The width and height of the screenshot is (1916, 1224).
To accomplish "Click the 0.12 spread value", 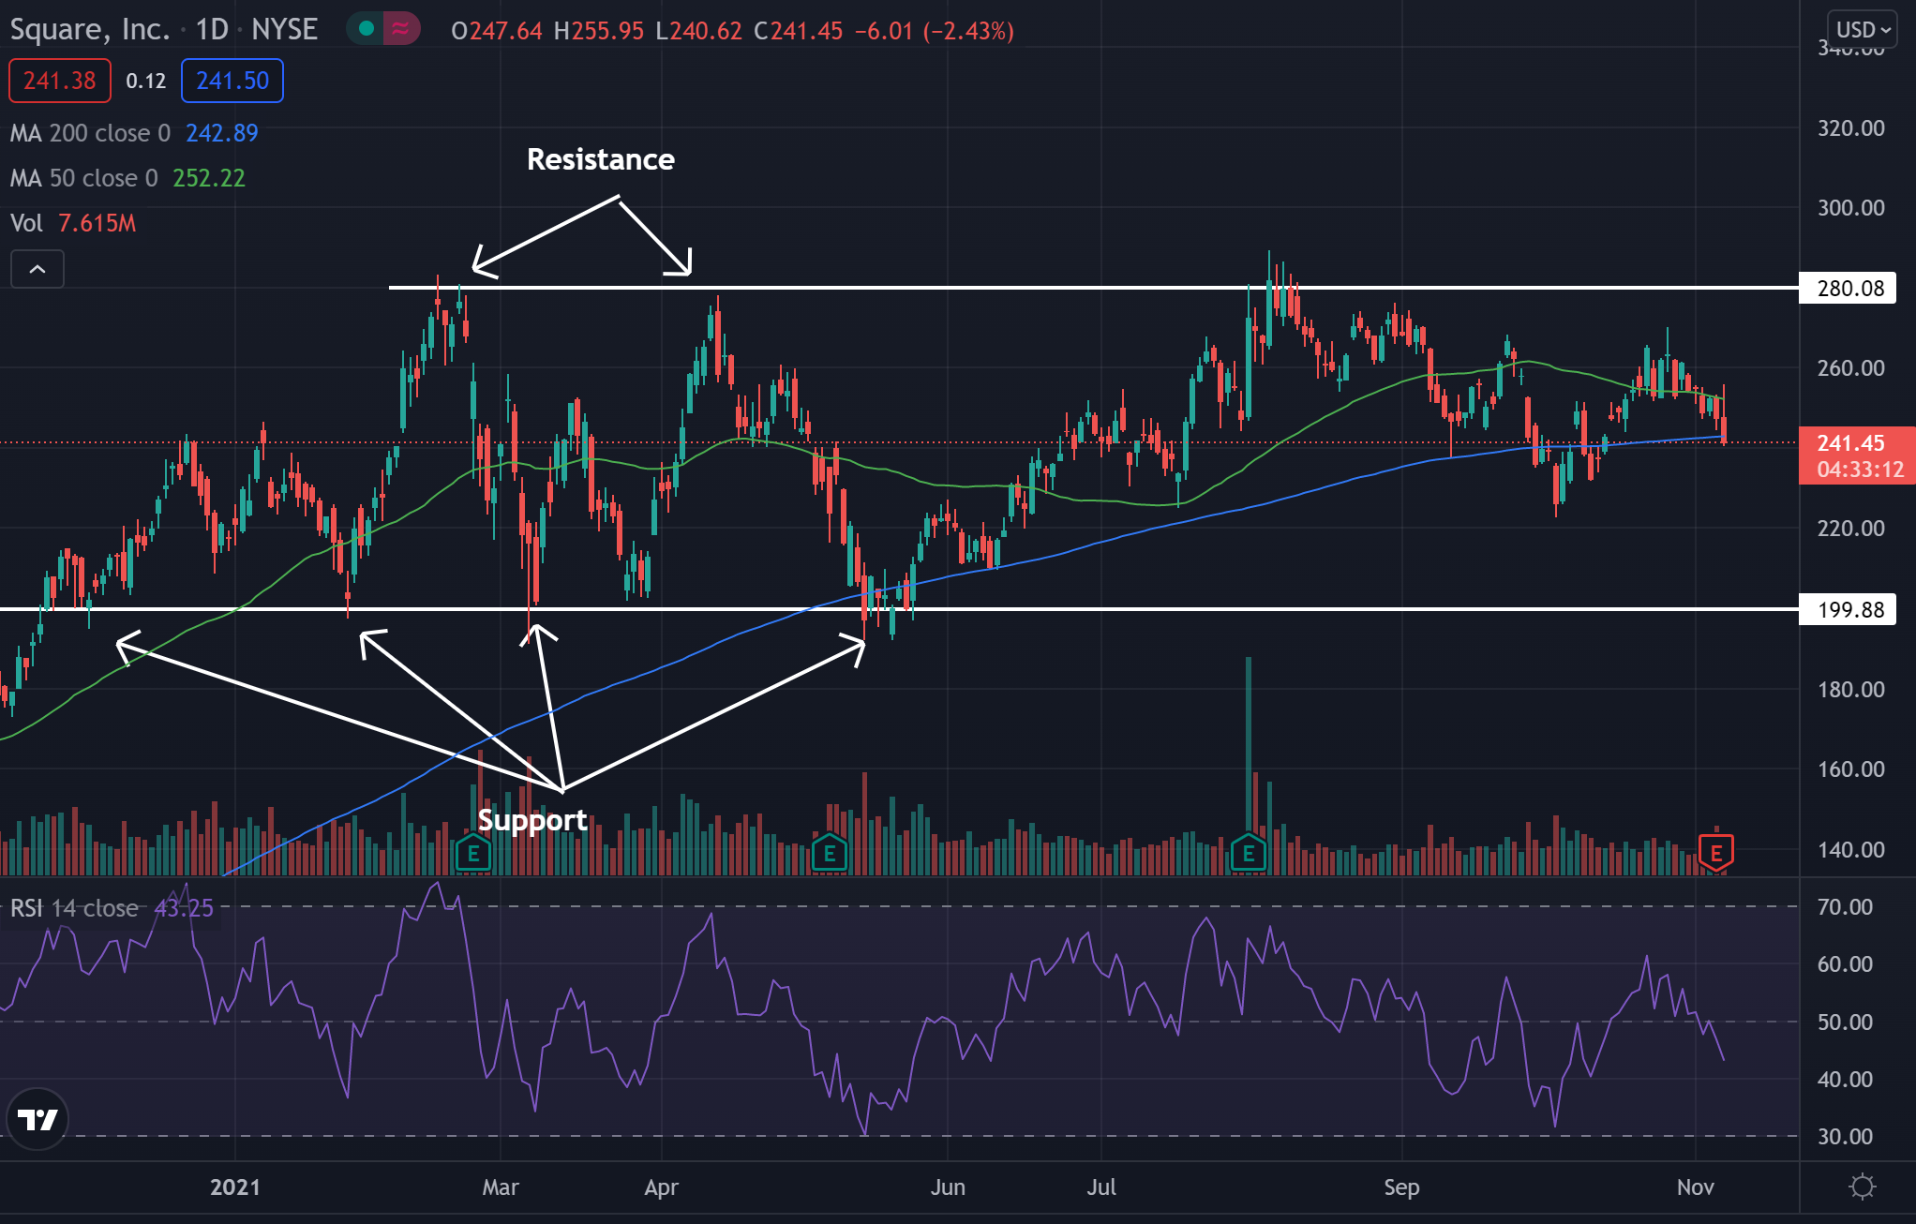I will (x=146, y=81).
